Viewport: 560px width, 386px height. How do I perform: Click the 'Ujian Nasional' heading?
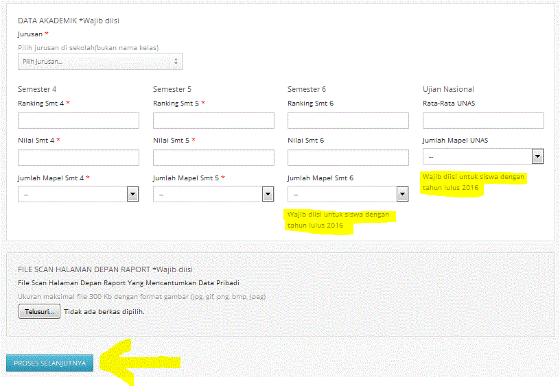pos(449,89)
